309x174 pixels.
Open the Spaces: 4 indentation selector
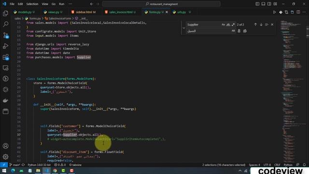tap(254, 165)
